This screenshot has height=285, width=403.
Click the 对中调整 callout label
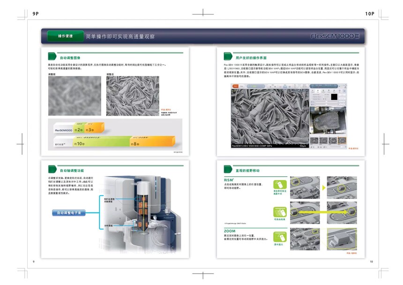[x=108, y=225]
